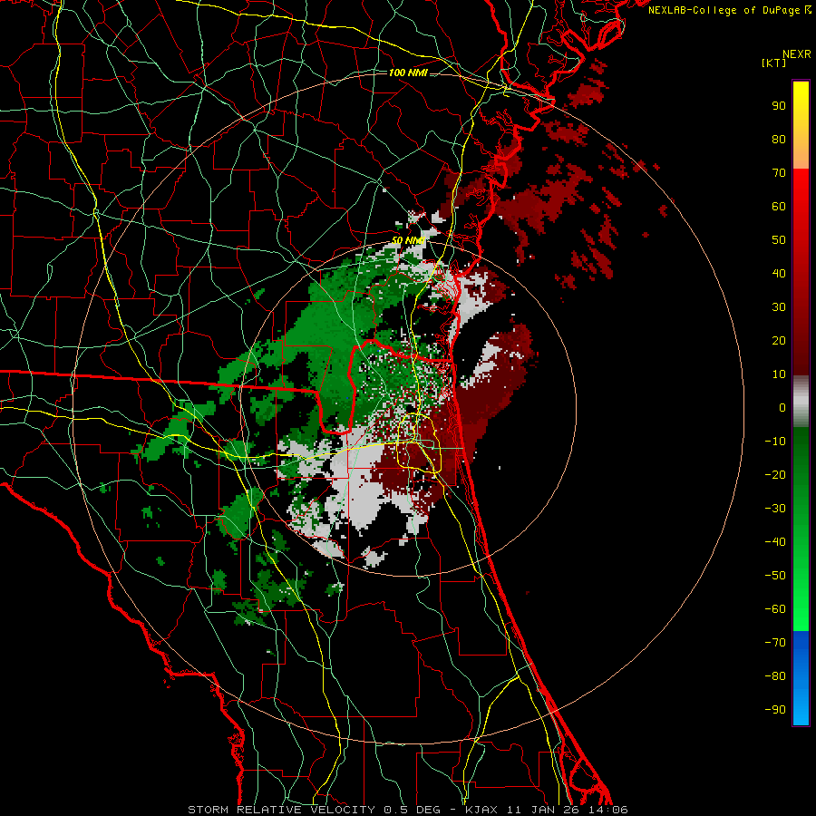816x816 pixels.
Task: Click the 80 value on the velocity scale
Action: (x=779, y=140)
